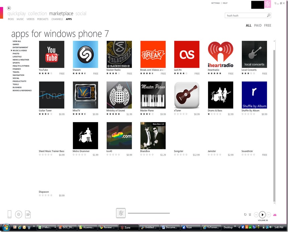288x232 pixels.
Task: Select PRODUCTIVITY category
Action: click(19, 81)
